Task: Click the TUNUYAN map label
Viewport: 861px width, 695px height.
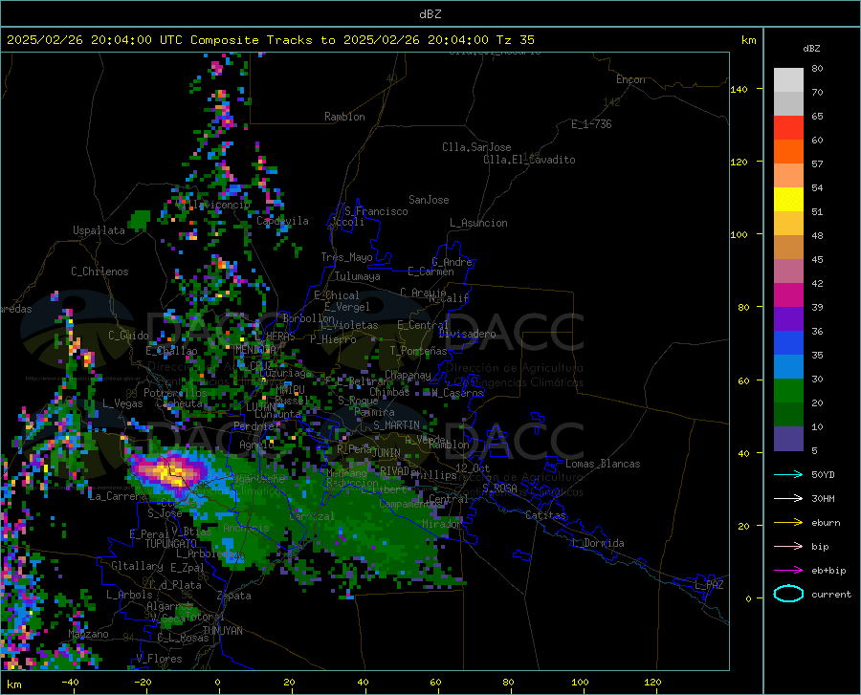Action: point(222,631)
